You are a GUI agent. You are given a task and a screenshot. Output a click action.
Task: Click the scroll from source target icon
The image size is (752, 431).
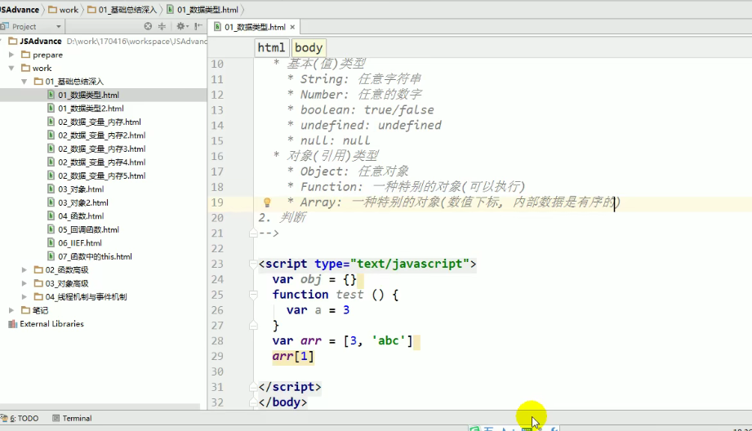pyautogui.click(x=148, y=26)
